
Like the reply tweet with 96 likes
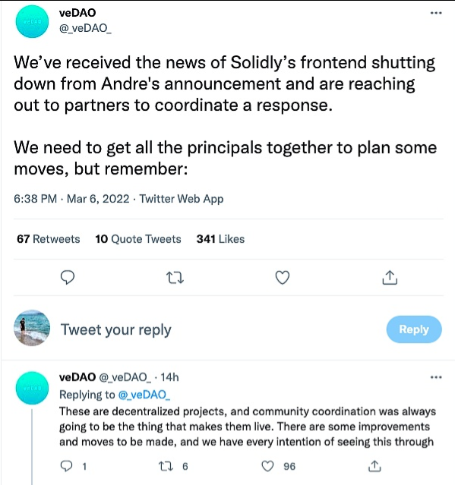point(267,466)
